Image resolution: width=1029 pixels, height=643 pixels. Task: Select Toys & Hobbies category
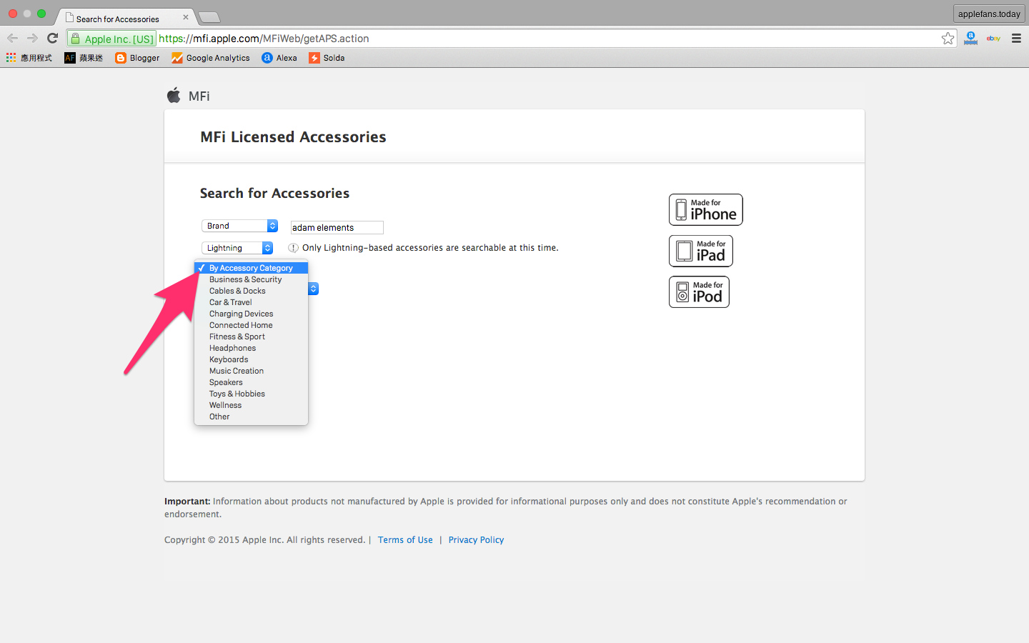click(251, 394)
